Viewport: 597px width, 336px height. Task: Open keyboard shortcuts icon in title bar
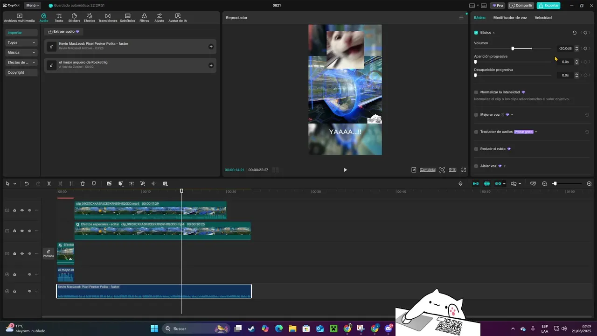point(484,6)
